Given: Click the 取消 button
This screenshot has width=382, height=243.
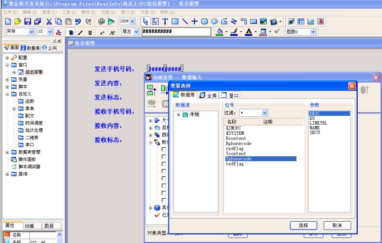Looking at the screenshot, I should 337,226.
